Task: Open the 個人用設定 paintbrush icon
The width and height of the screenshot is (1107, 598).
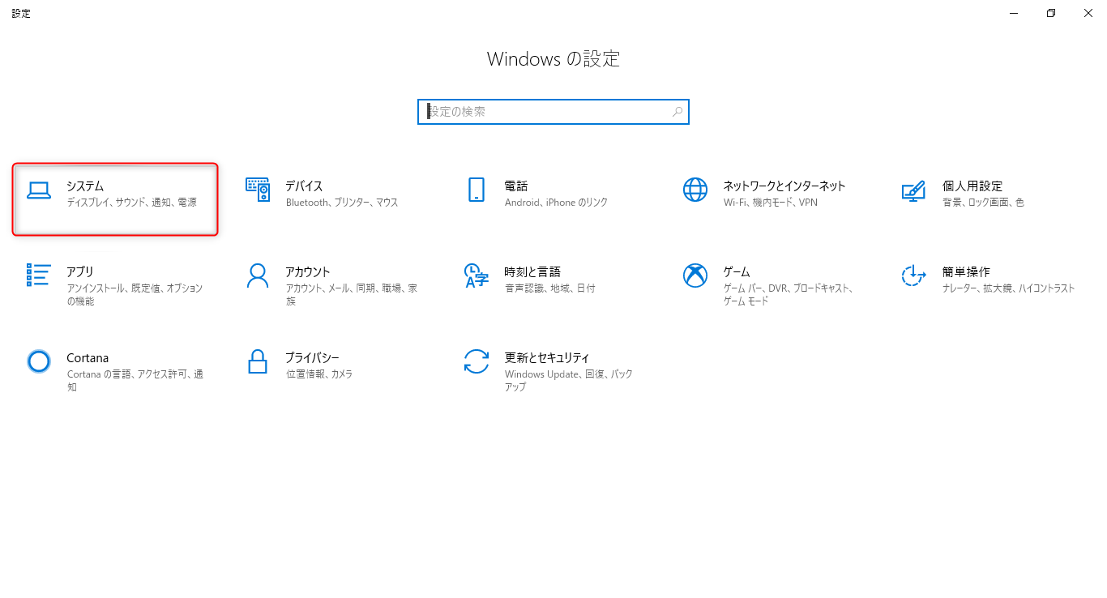Action: point(913,190)
